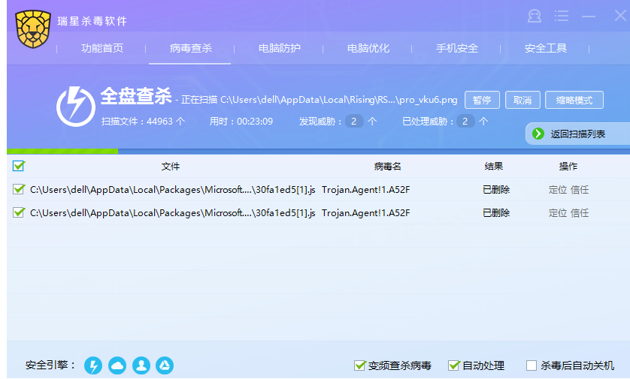630x379 pixels.
Task: Click the 用时：00:23:09 elapsed time
Action: (x=241, y=121)
